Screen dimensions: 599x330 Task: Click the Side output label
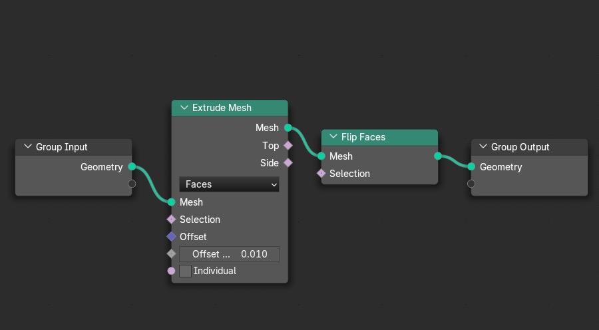coord(270,163)
